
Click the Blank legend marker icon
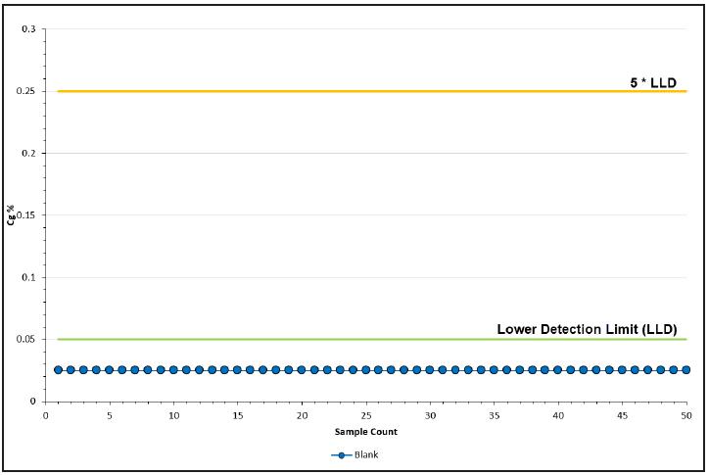point(342,455)
